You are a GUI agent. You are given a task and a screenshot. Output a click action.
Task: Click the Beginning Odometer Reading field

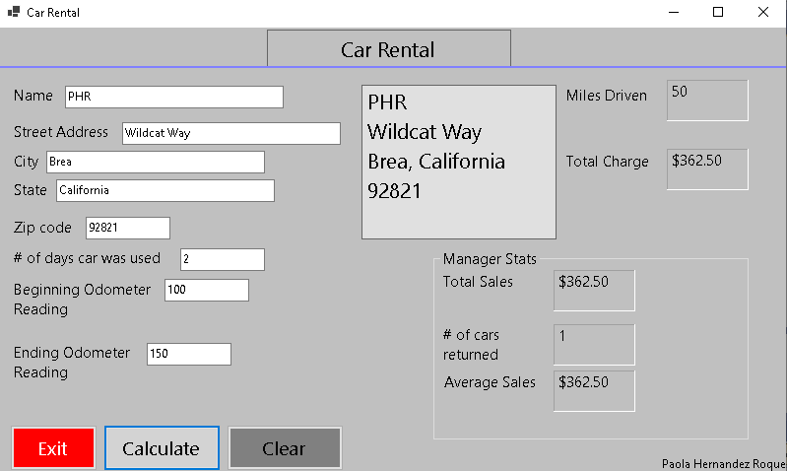click(207, 290)
